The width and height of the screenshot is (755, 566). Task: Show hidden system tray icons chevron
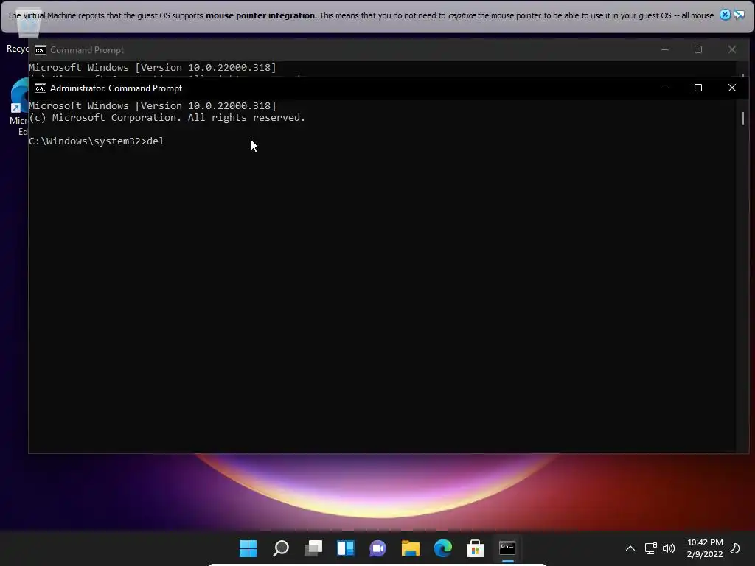pos(630,548)
